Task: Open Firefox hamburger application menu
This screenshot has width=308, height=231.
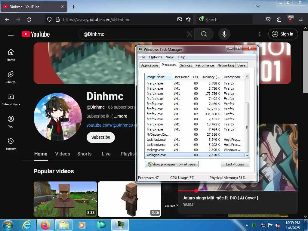Action: pos(301,20)
